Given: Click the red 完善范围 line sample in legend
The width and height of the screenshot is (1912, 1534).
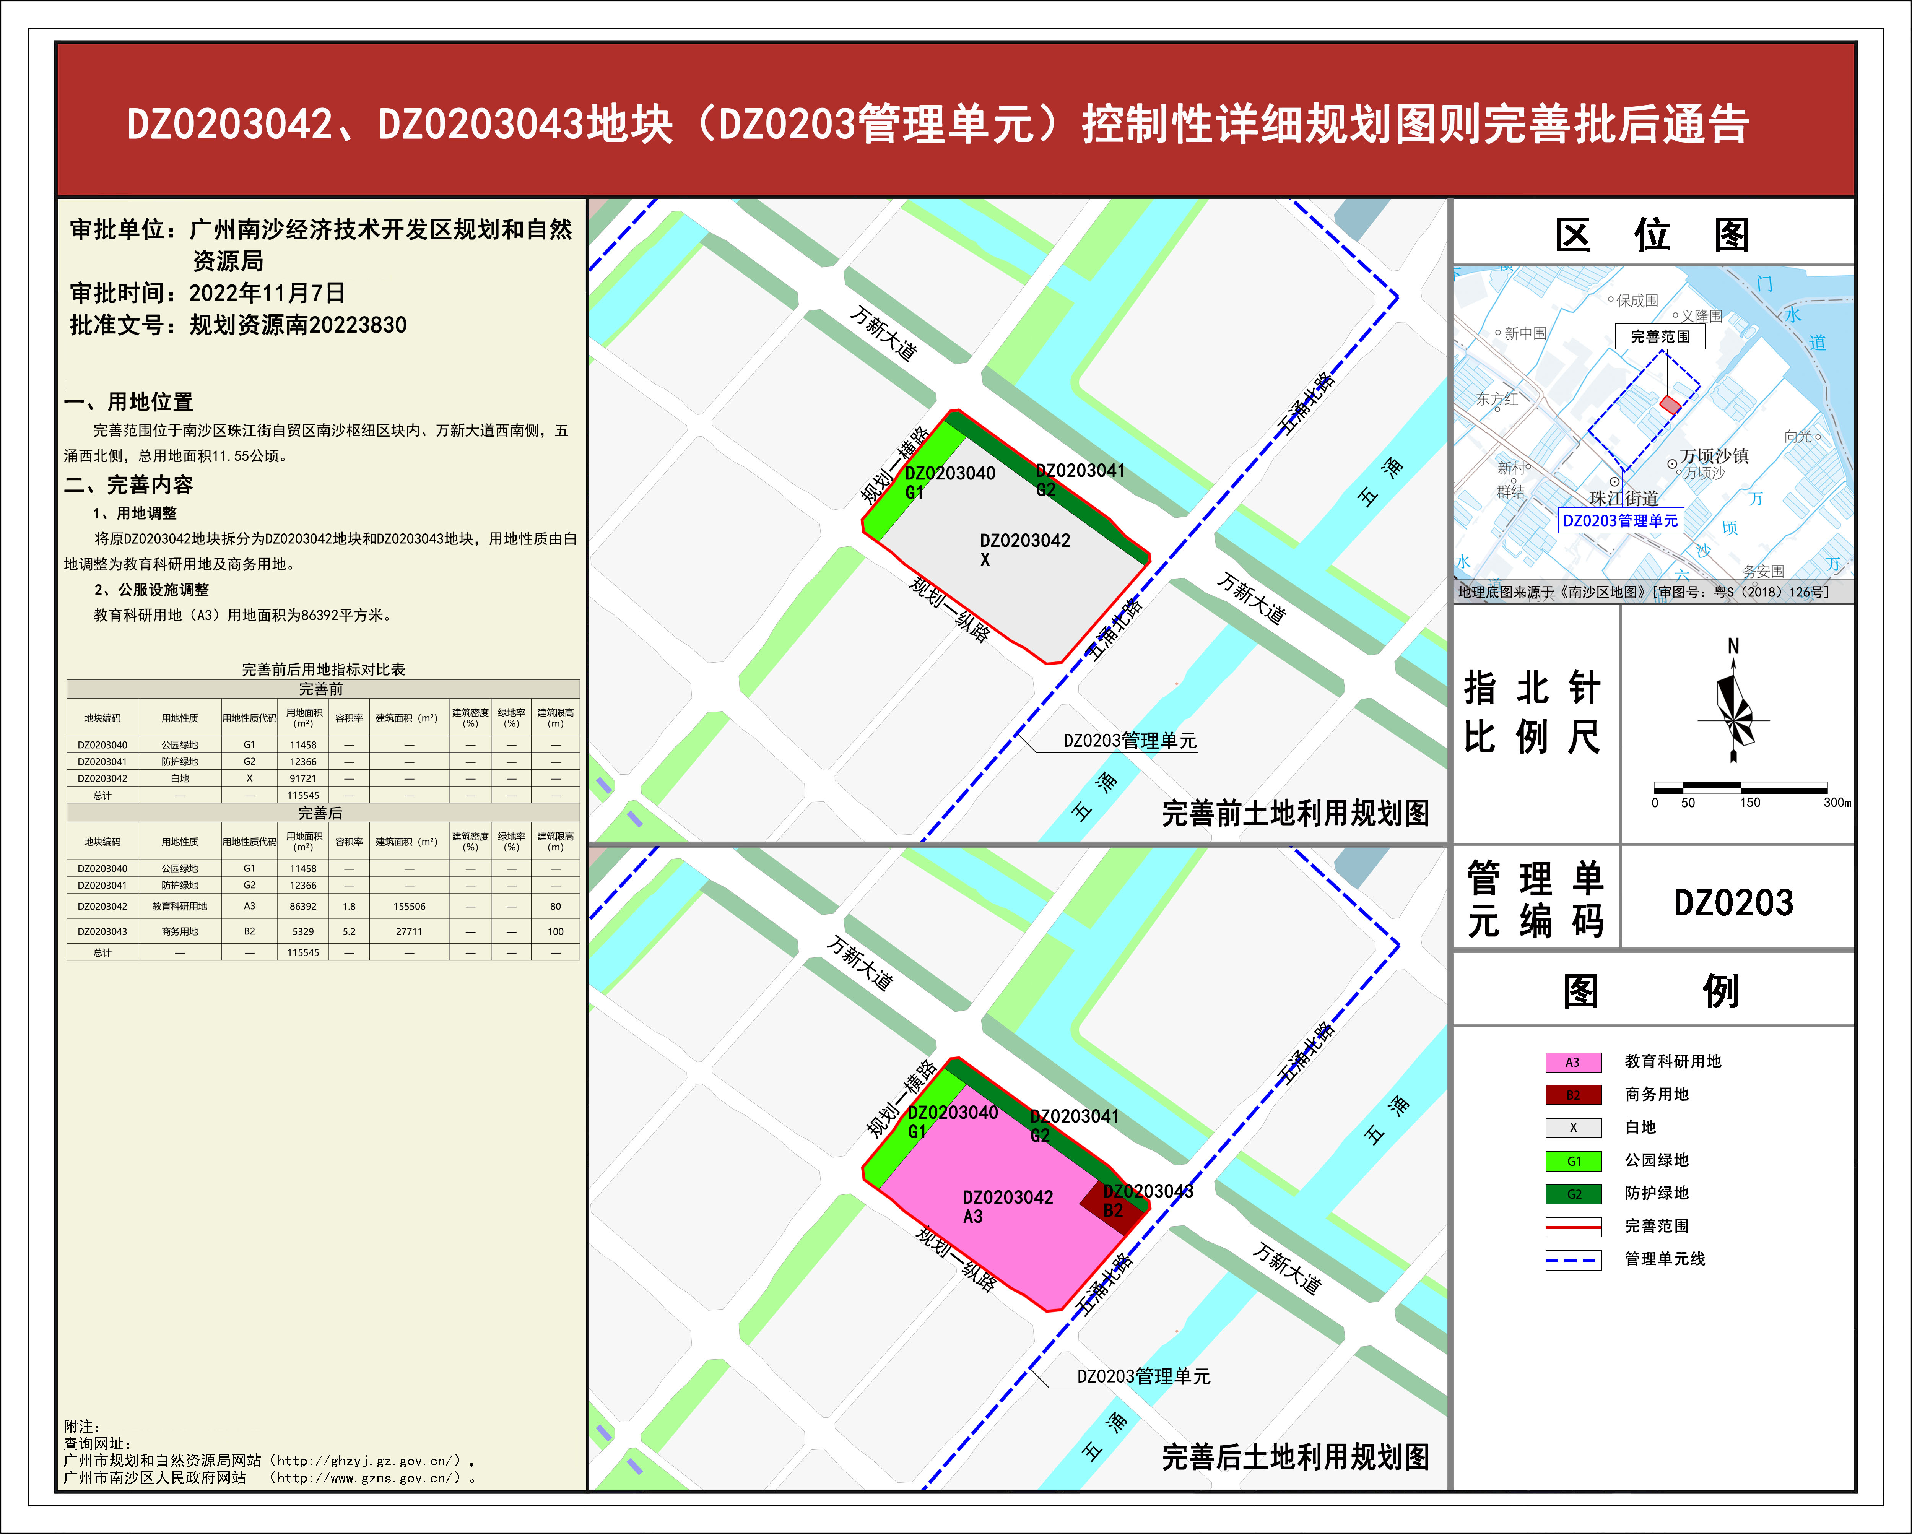Looking at the screenshot, I should 1573,1227.
